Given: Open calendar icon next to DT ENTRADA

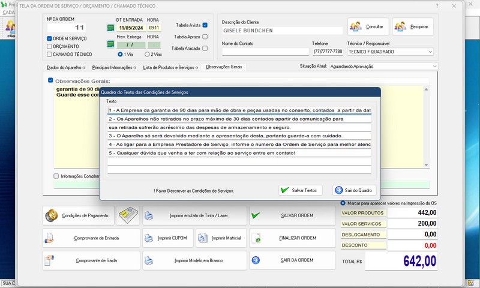Looking at the screenshot, I should (110, 28).
